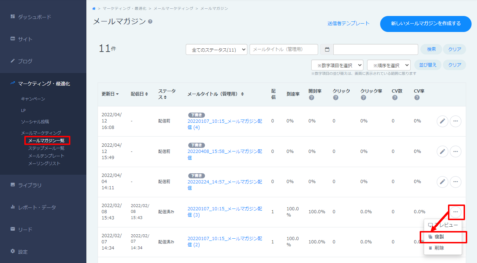
Task: Click help icon under クリック率 header
Action: 363,98
